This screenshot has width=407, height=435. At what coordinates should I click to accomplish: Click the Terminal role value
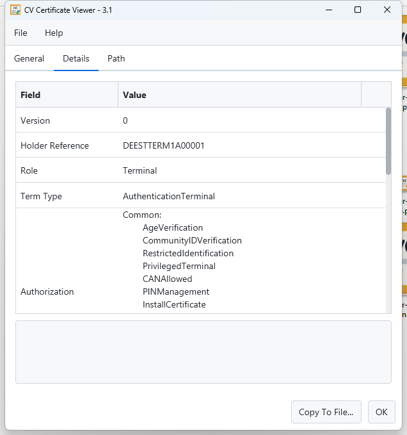140,170
